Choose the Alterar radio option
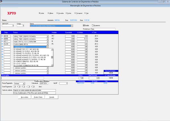 coord(48,13)
